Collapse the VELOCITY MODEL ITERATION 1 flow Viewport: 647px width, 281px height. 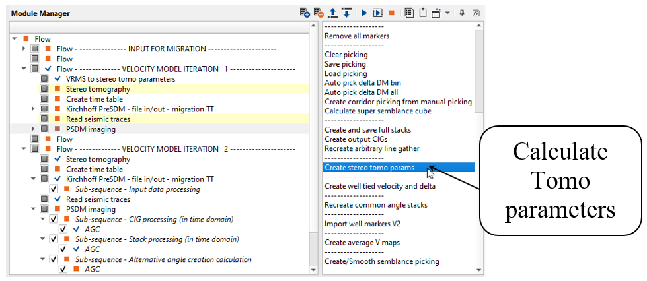pos(24,69)
